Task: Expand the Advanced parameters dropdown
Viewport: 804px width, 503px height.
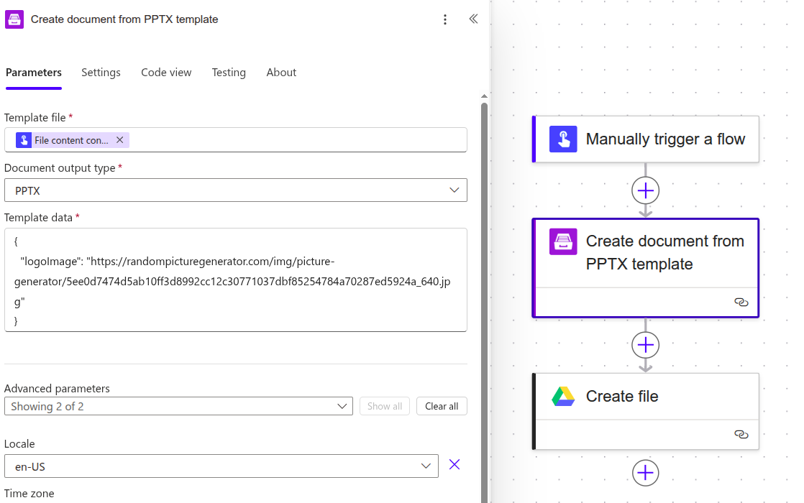Action: (178, 407)
